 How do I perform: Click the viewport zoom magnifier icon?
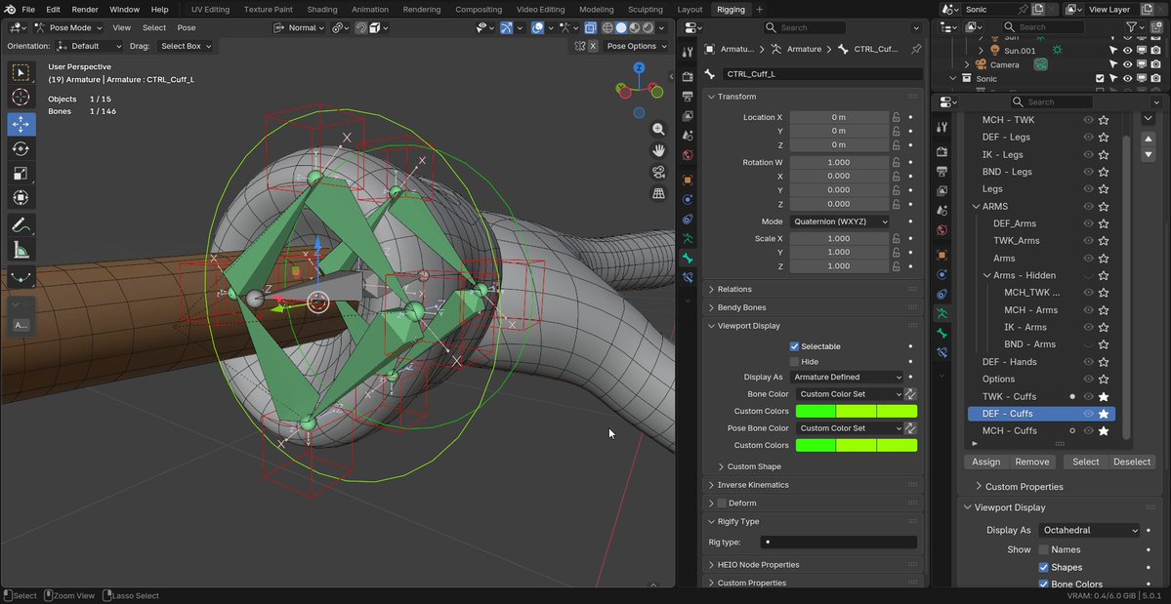[x=659, y=129]
